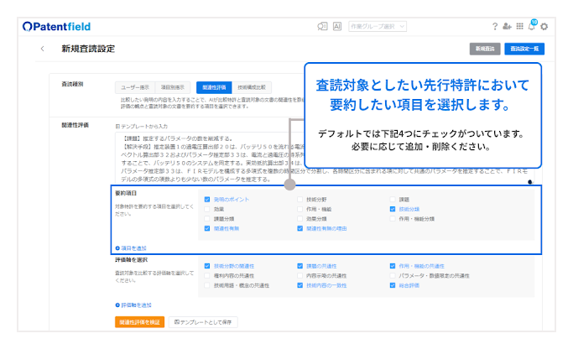Open the apps grid icon
Viewport: 573px width, 349px height.
pyautogui.click(x=518, y=27)
